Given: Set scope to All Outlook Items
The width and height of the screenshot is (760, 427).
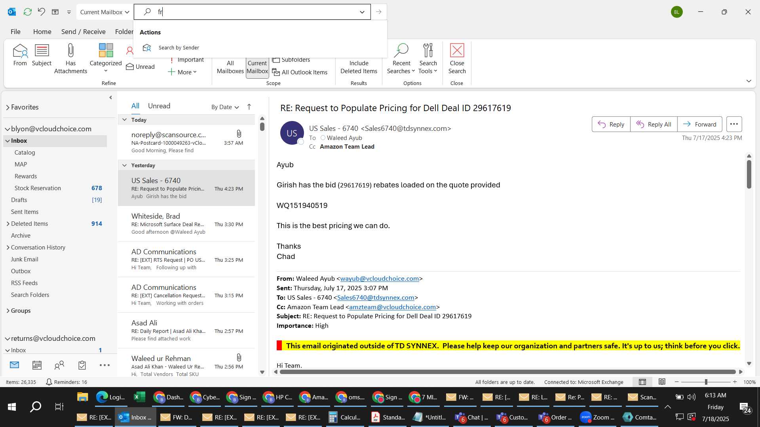Looking at the screenshot, I should 300,72.
